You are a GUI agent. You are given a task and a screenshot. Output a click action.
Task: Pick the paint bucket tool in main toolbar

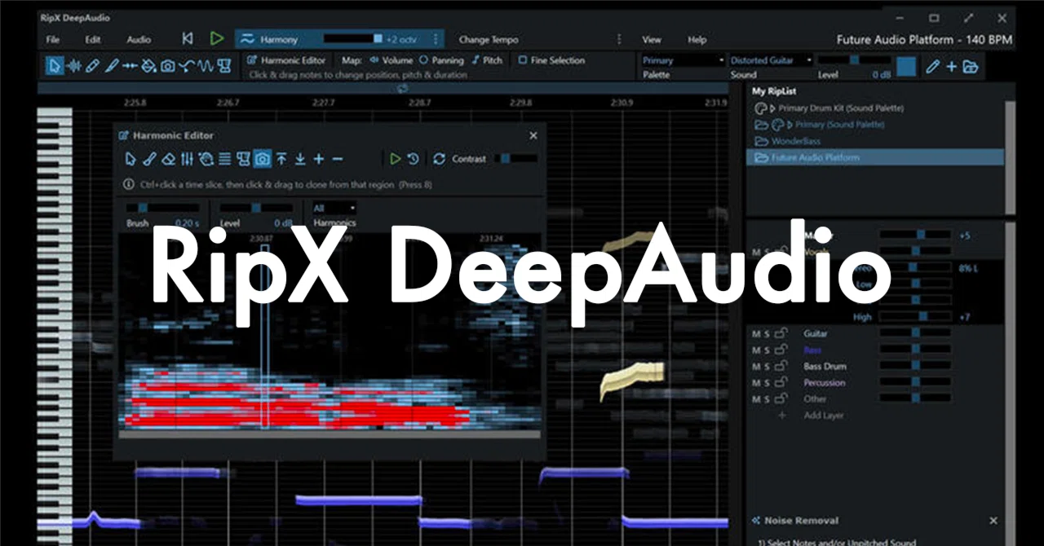(x=148, y=66)
